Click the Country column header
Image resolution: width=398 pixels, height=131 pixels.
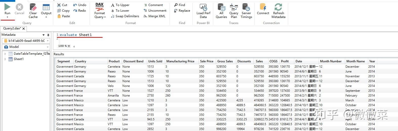tap(81, 61)
